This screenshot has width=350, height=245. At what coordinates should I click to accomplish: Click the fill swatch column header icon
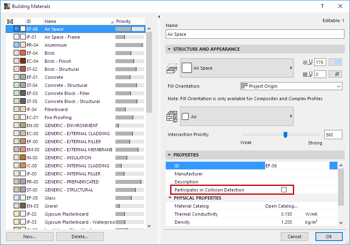[10, 21]
